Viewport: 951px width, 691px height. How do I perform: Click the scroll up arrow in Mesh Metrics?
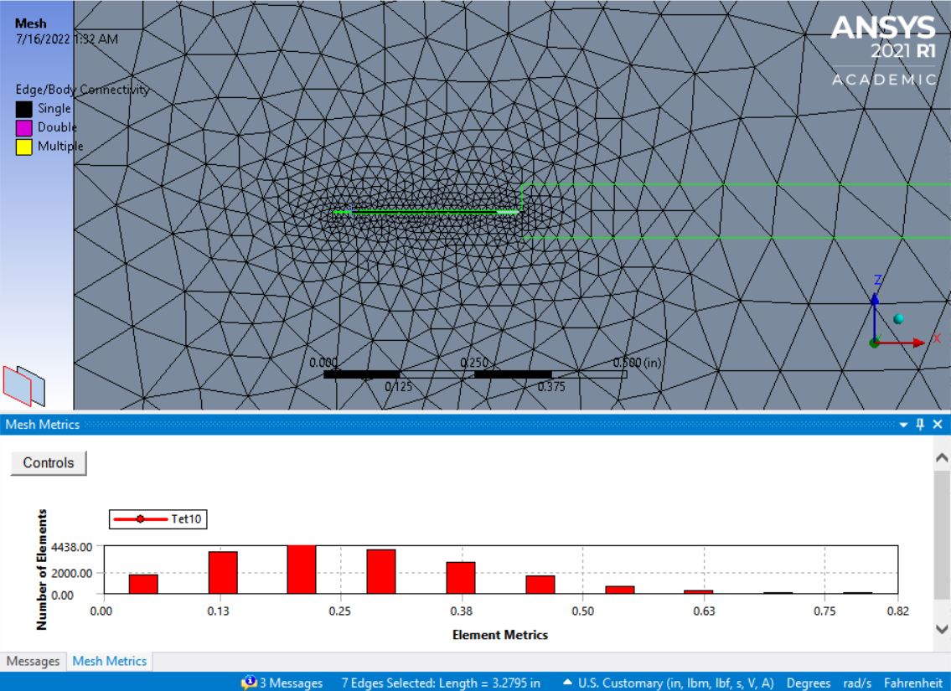942,457
